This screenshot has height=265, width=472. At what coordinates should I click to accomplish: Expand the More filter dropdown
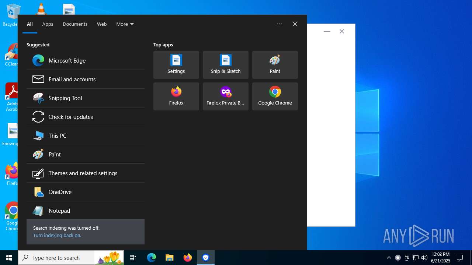[x=125, y=24]
